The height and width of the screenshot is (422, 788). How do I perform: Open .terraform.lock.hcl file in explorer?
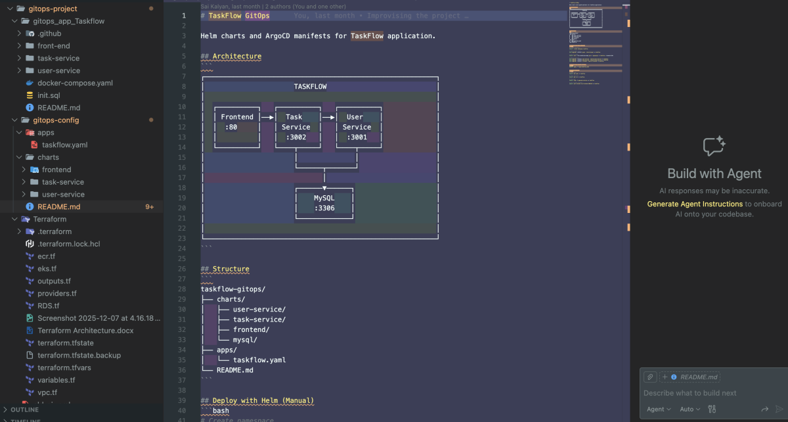click(x=69, y=244)
